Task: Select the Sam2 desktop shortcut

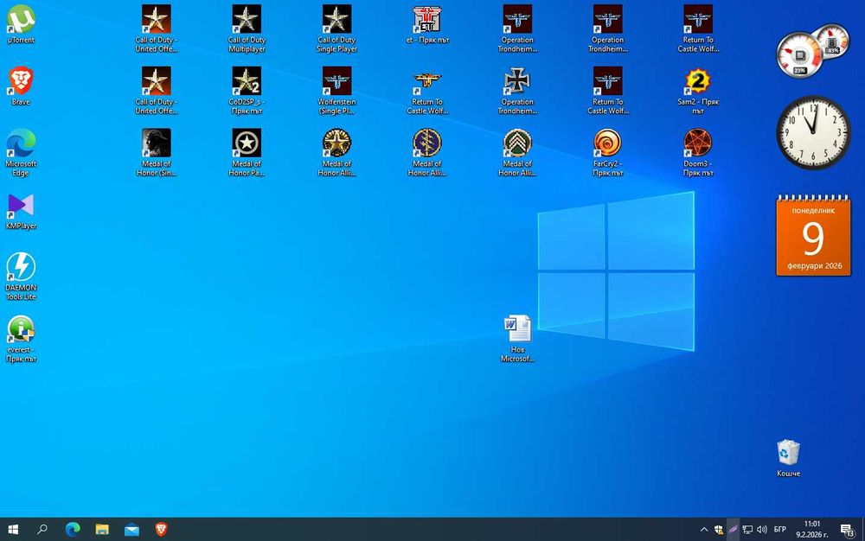Action: (698, 91)
